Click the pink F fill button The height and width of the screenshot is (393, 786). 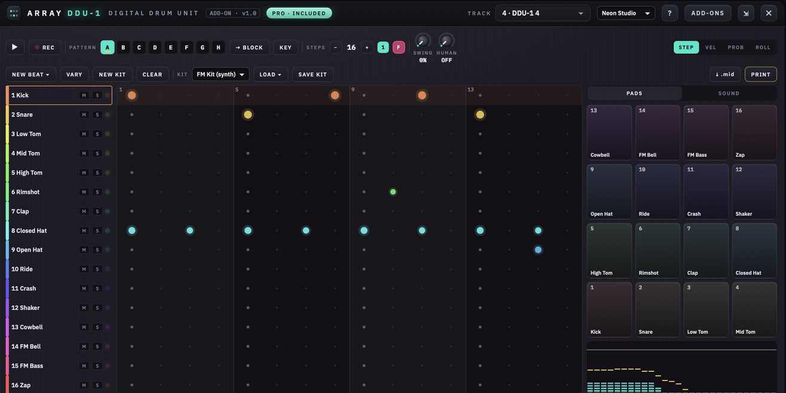tap(398, 47)
